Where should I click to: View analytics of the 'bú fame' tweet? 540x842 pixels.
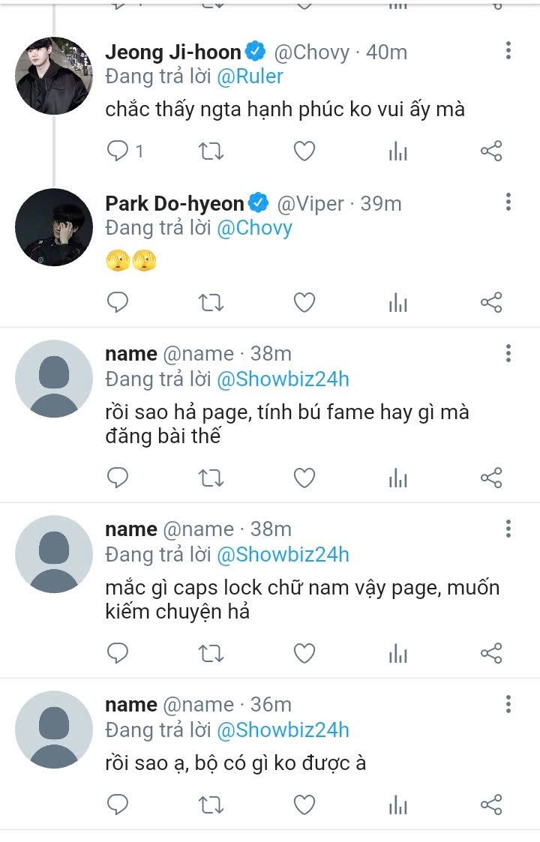pyautogui.click(x=397, y=478)
